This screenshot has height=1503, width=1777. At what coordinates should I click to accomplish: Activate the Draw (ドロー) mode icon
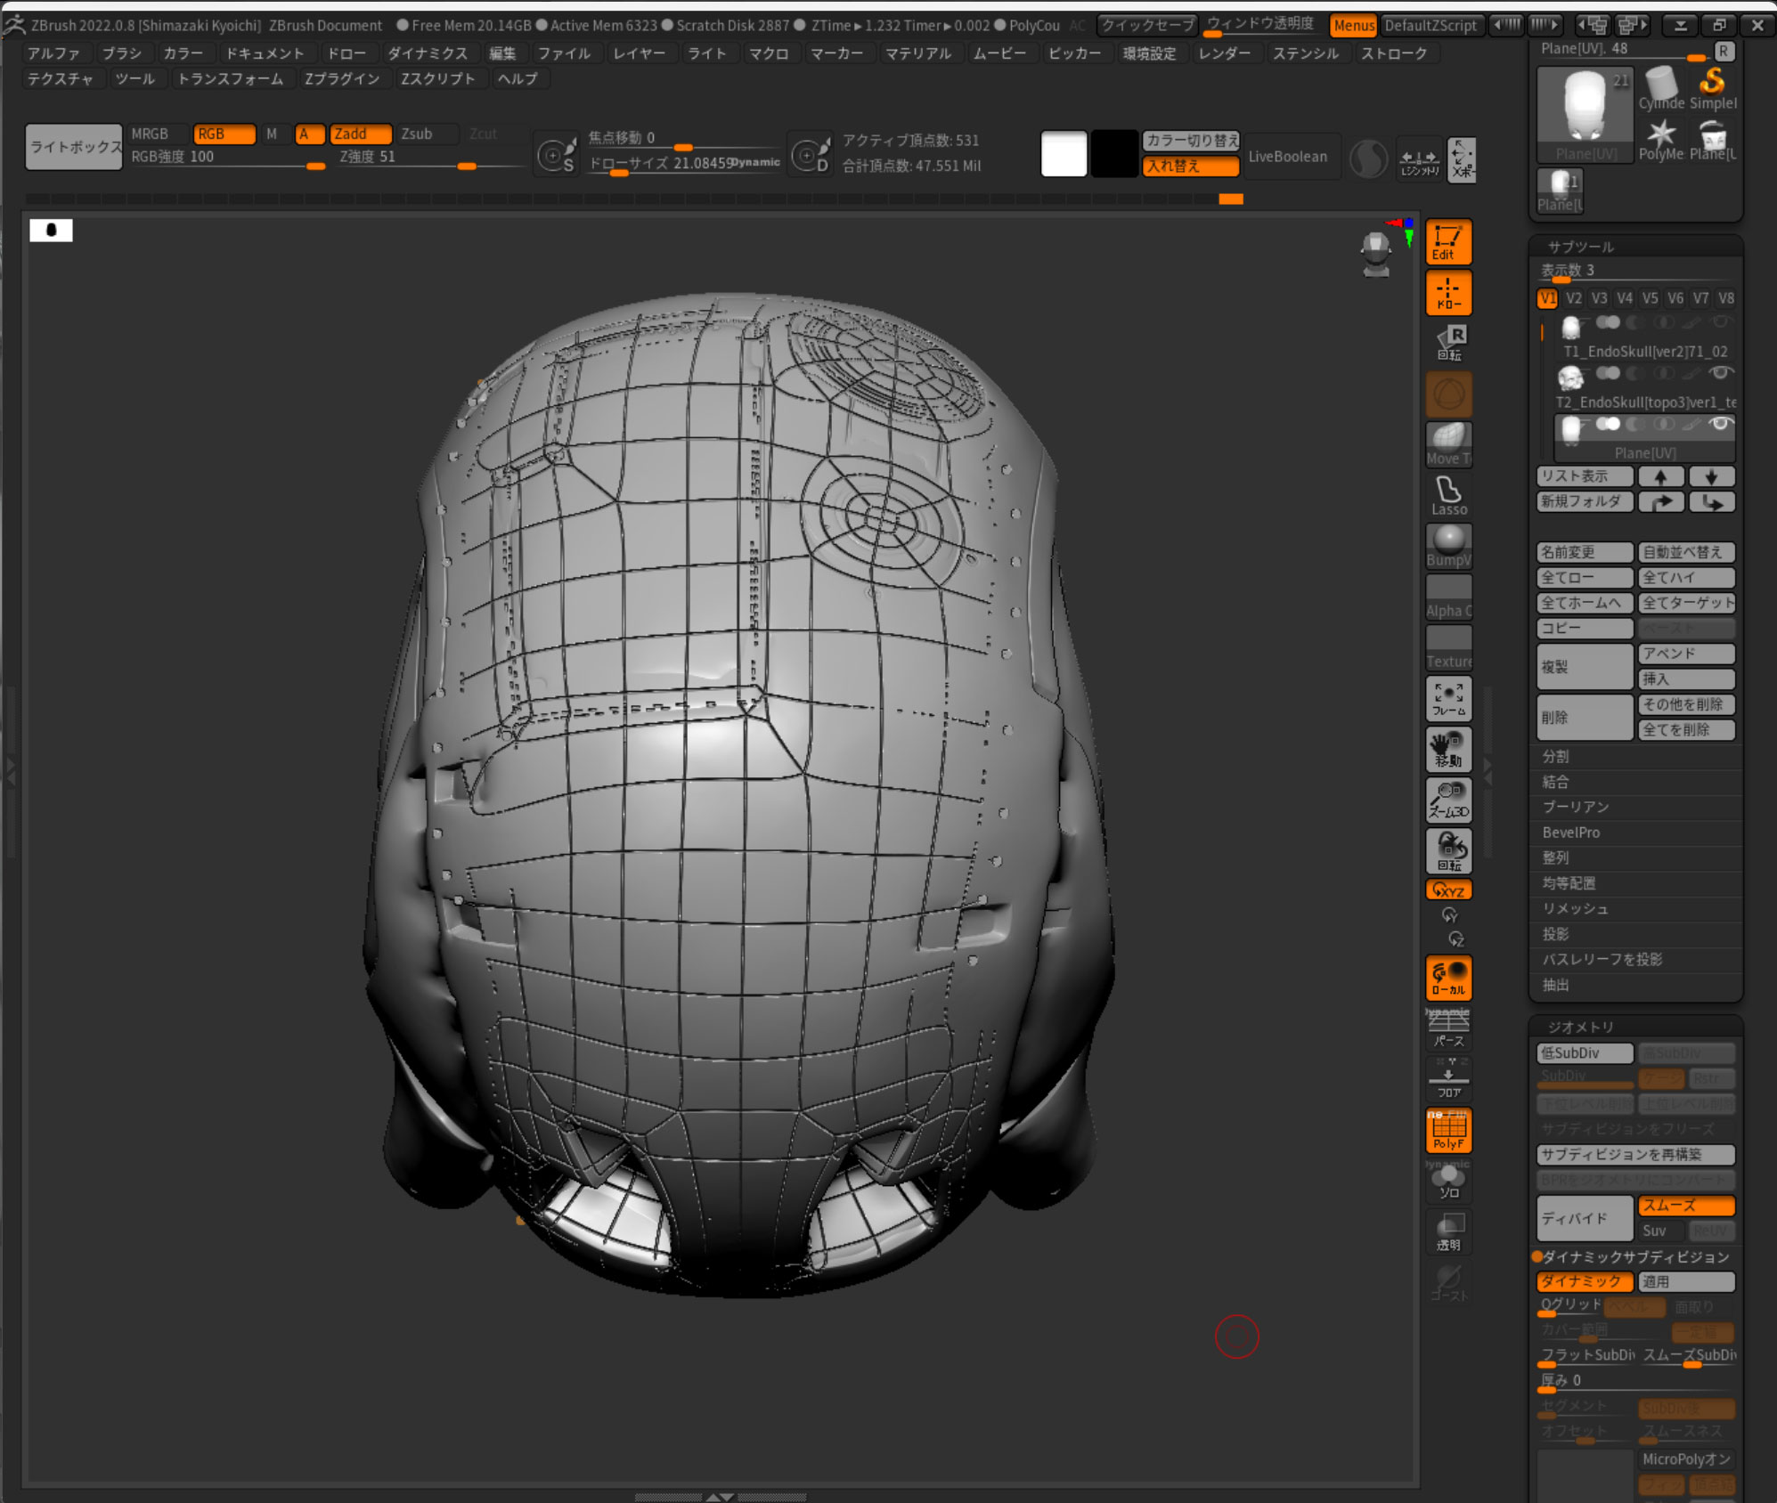pos(1448,293)
